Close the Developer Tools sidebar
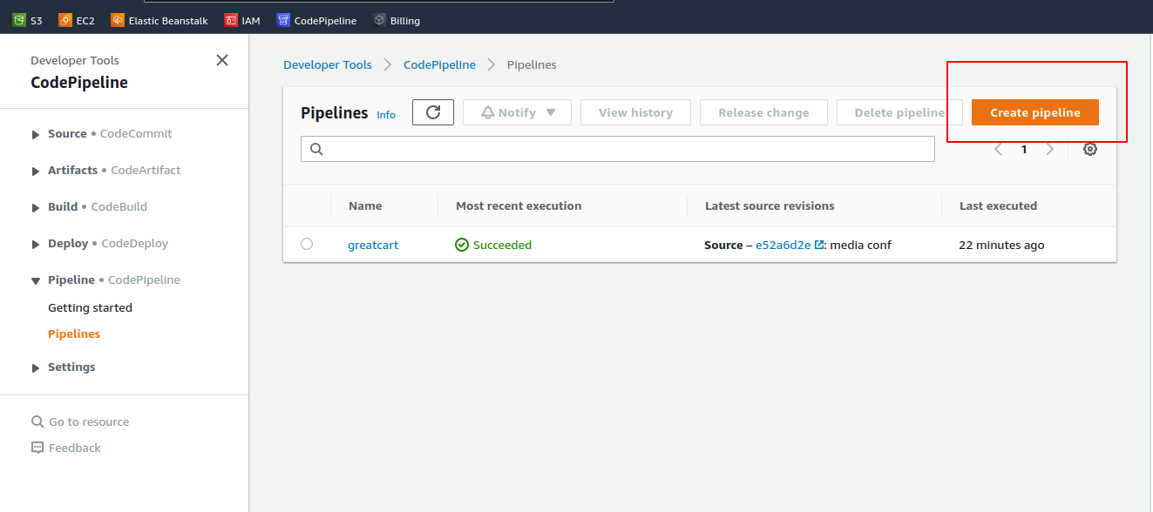The image size is (1153, 512). point(222,60)
